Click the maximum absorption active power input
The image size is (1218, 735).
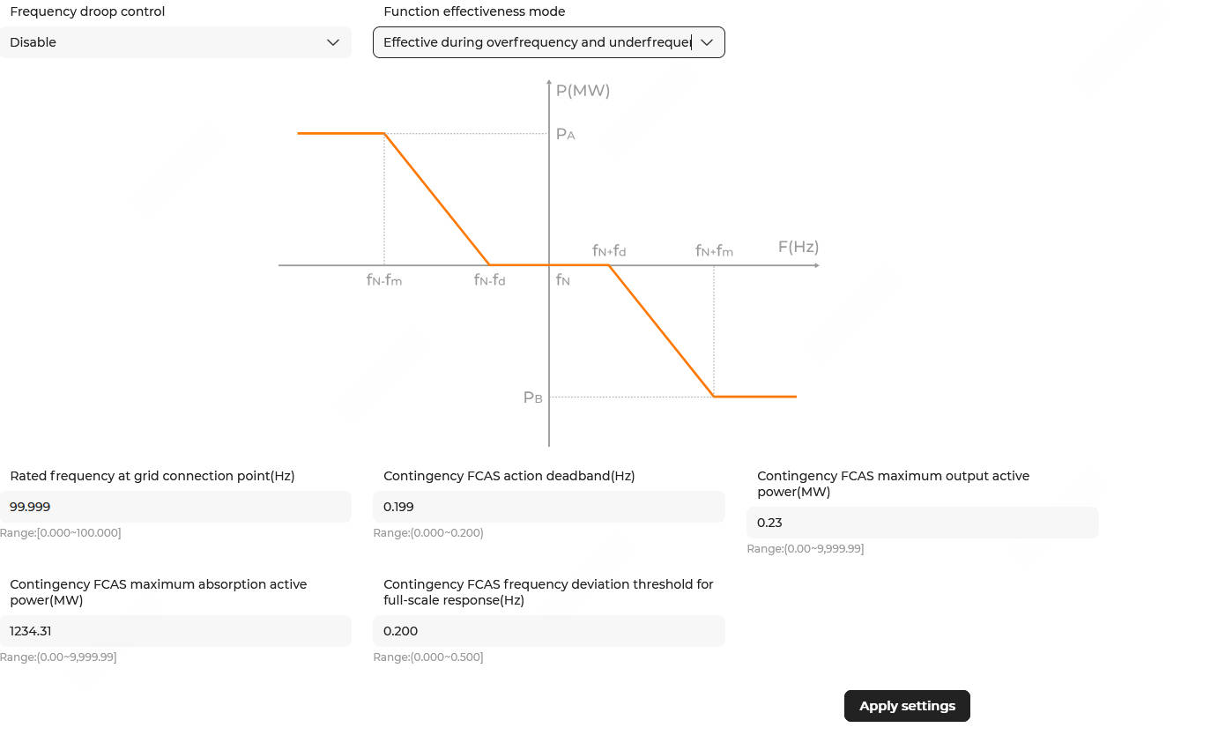click(x=175, y=631)
